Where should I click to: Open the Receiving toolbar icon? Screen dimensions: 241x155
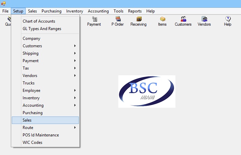click(x=139, y=21)
